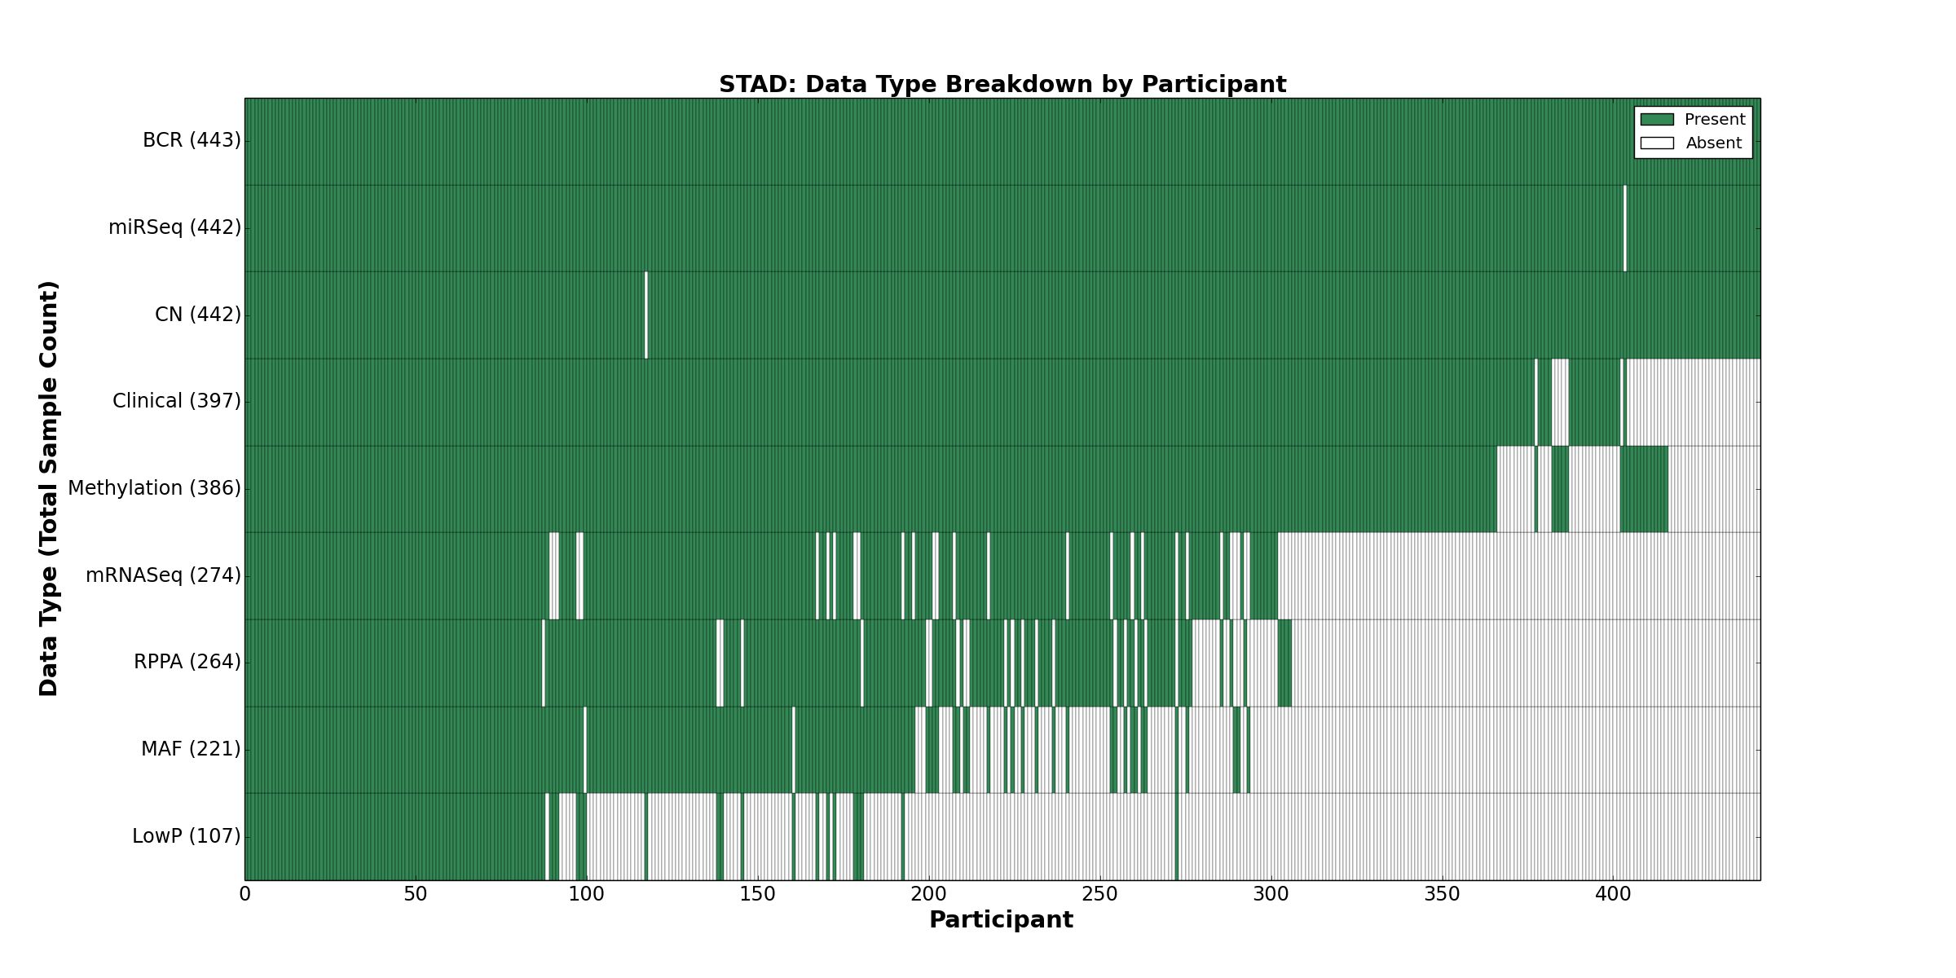Click the BCR (443) row label
Screen dimensions: 1956x978
pos(192,141)
